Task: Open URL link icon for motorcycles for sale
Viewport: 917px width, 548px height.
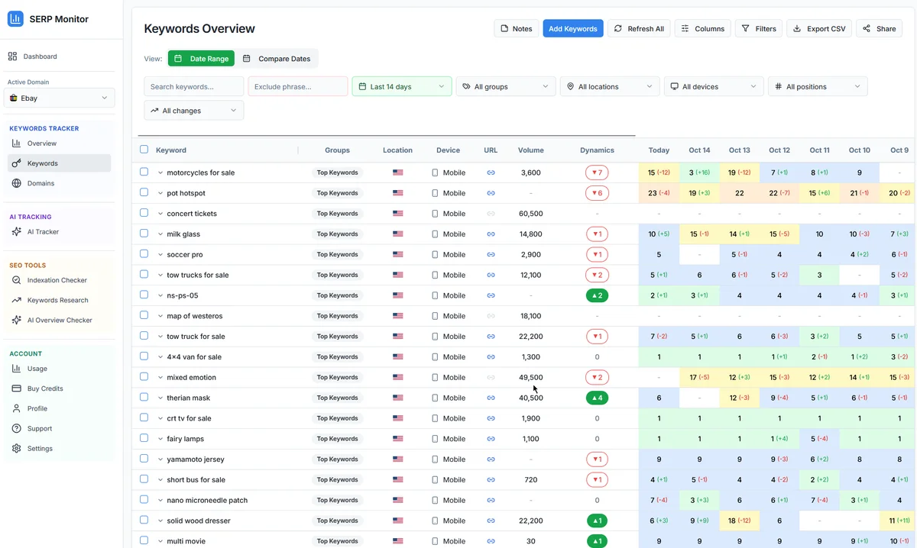Action: pyautogui.click(x=491, y=172)
